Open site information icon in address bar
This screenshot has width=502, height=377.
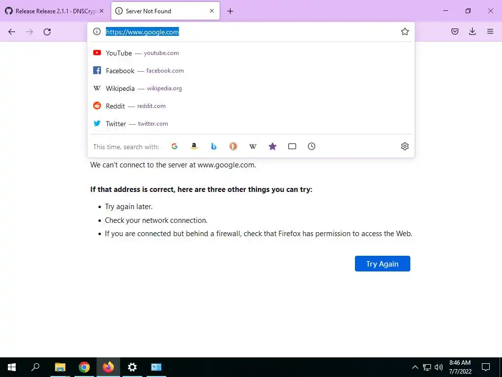click(x=97, y=31)
